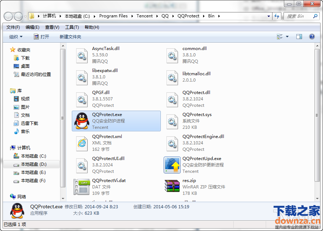Screen dimensions: 323x231
Task: Click the QQProtectUpd.exe updater icon
Action: [172, 165]
